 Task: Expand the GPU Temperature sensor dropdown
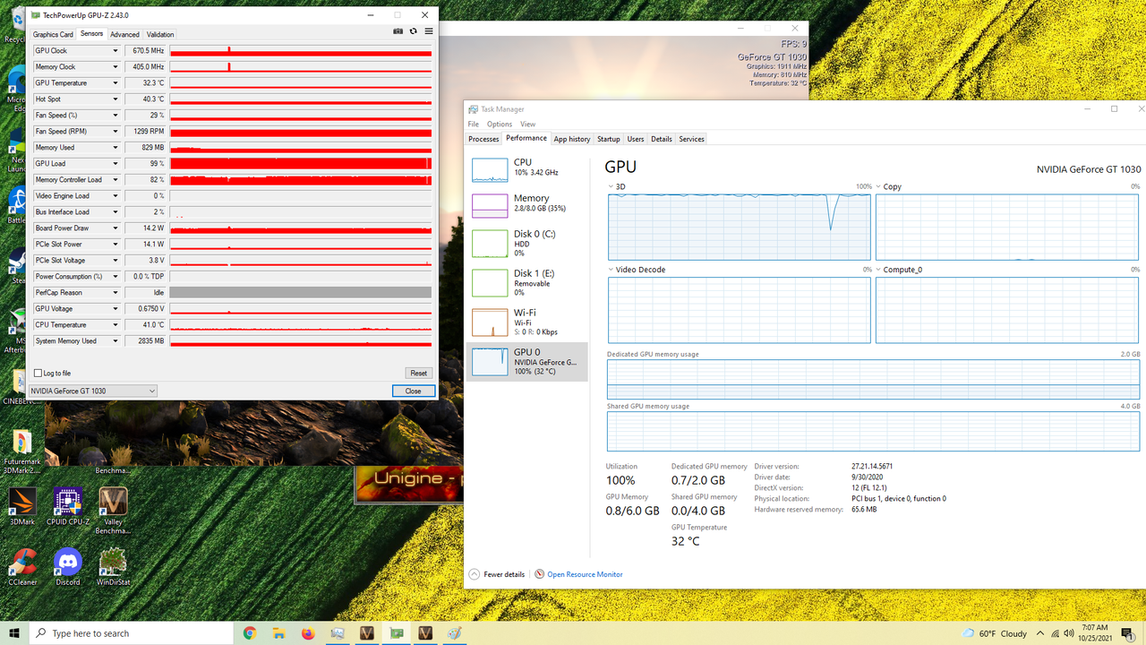tap(115, 83)
